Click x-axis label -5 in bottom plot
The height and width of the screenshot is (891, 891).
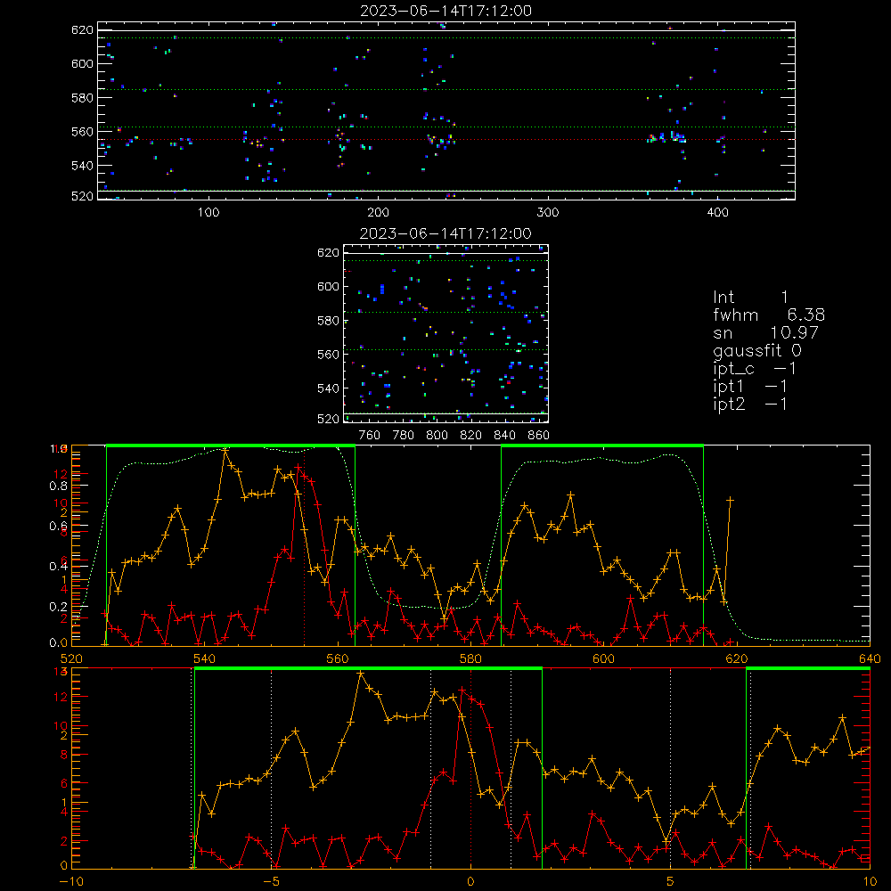271,882
